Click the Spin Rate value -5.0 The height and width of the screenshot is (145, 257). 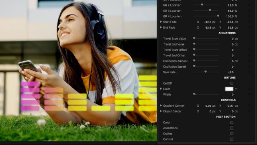[x=231, y=72]
